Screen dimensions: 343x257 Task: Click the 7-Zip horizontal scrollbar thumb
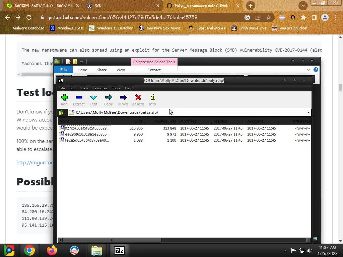point(112,240)
